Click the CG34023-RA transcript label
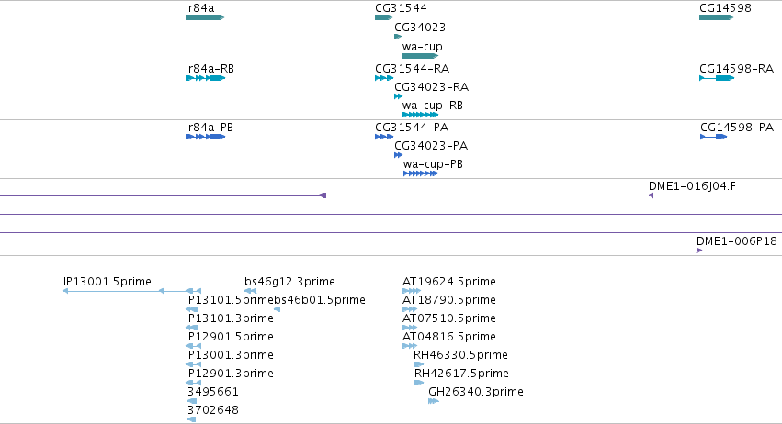 (431, 86)
